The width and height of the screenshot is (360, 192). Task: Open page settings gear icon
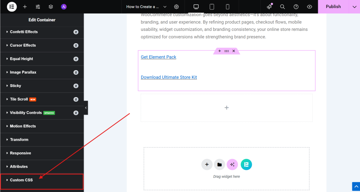[x=176, y=7]
